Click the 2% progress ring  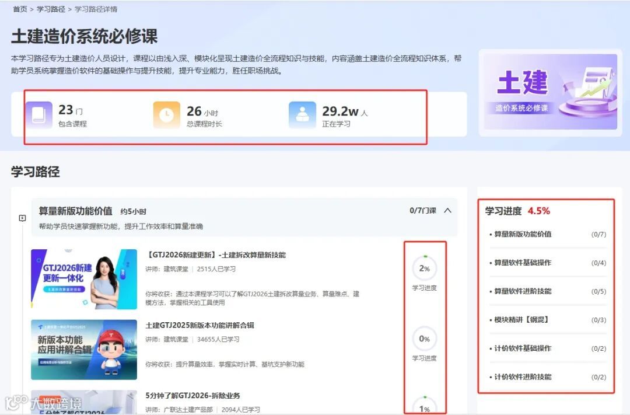(424, 268)
